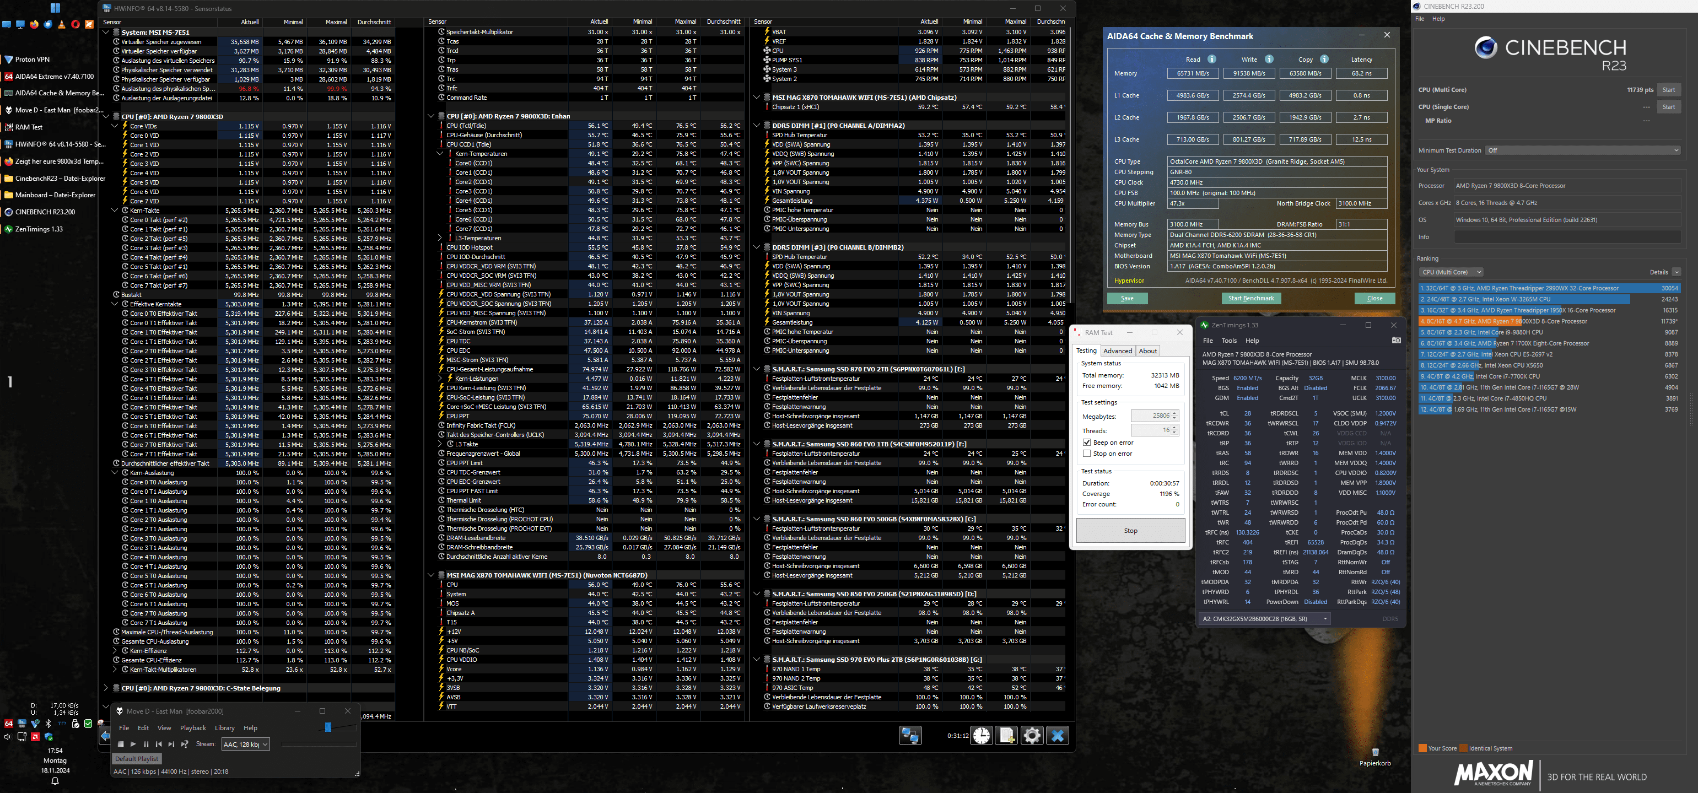Switch to AIDA64 Extreme taskbar entry

click(x=49, y=77)
